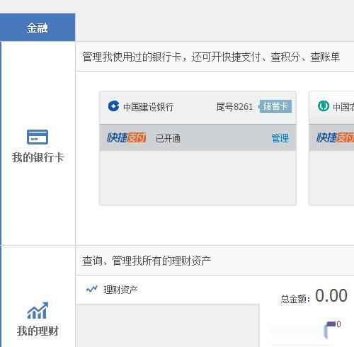Click the 尾号8261 card number text
354x347 pixels.
234,107
